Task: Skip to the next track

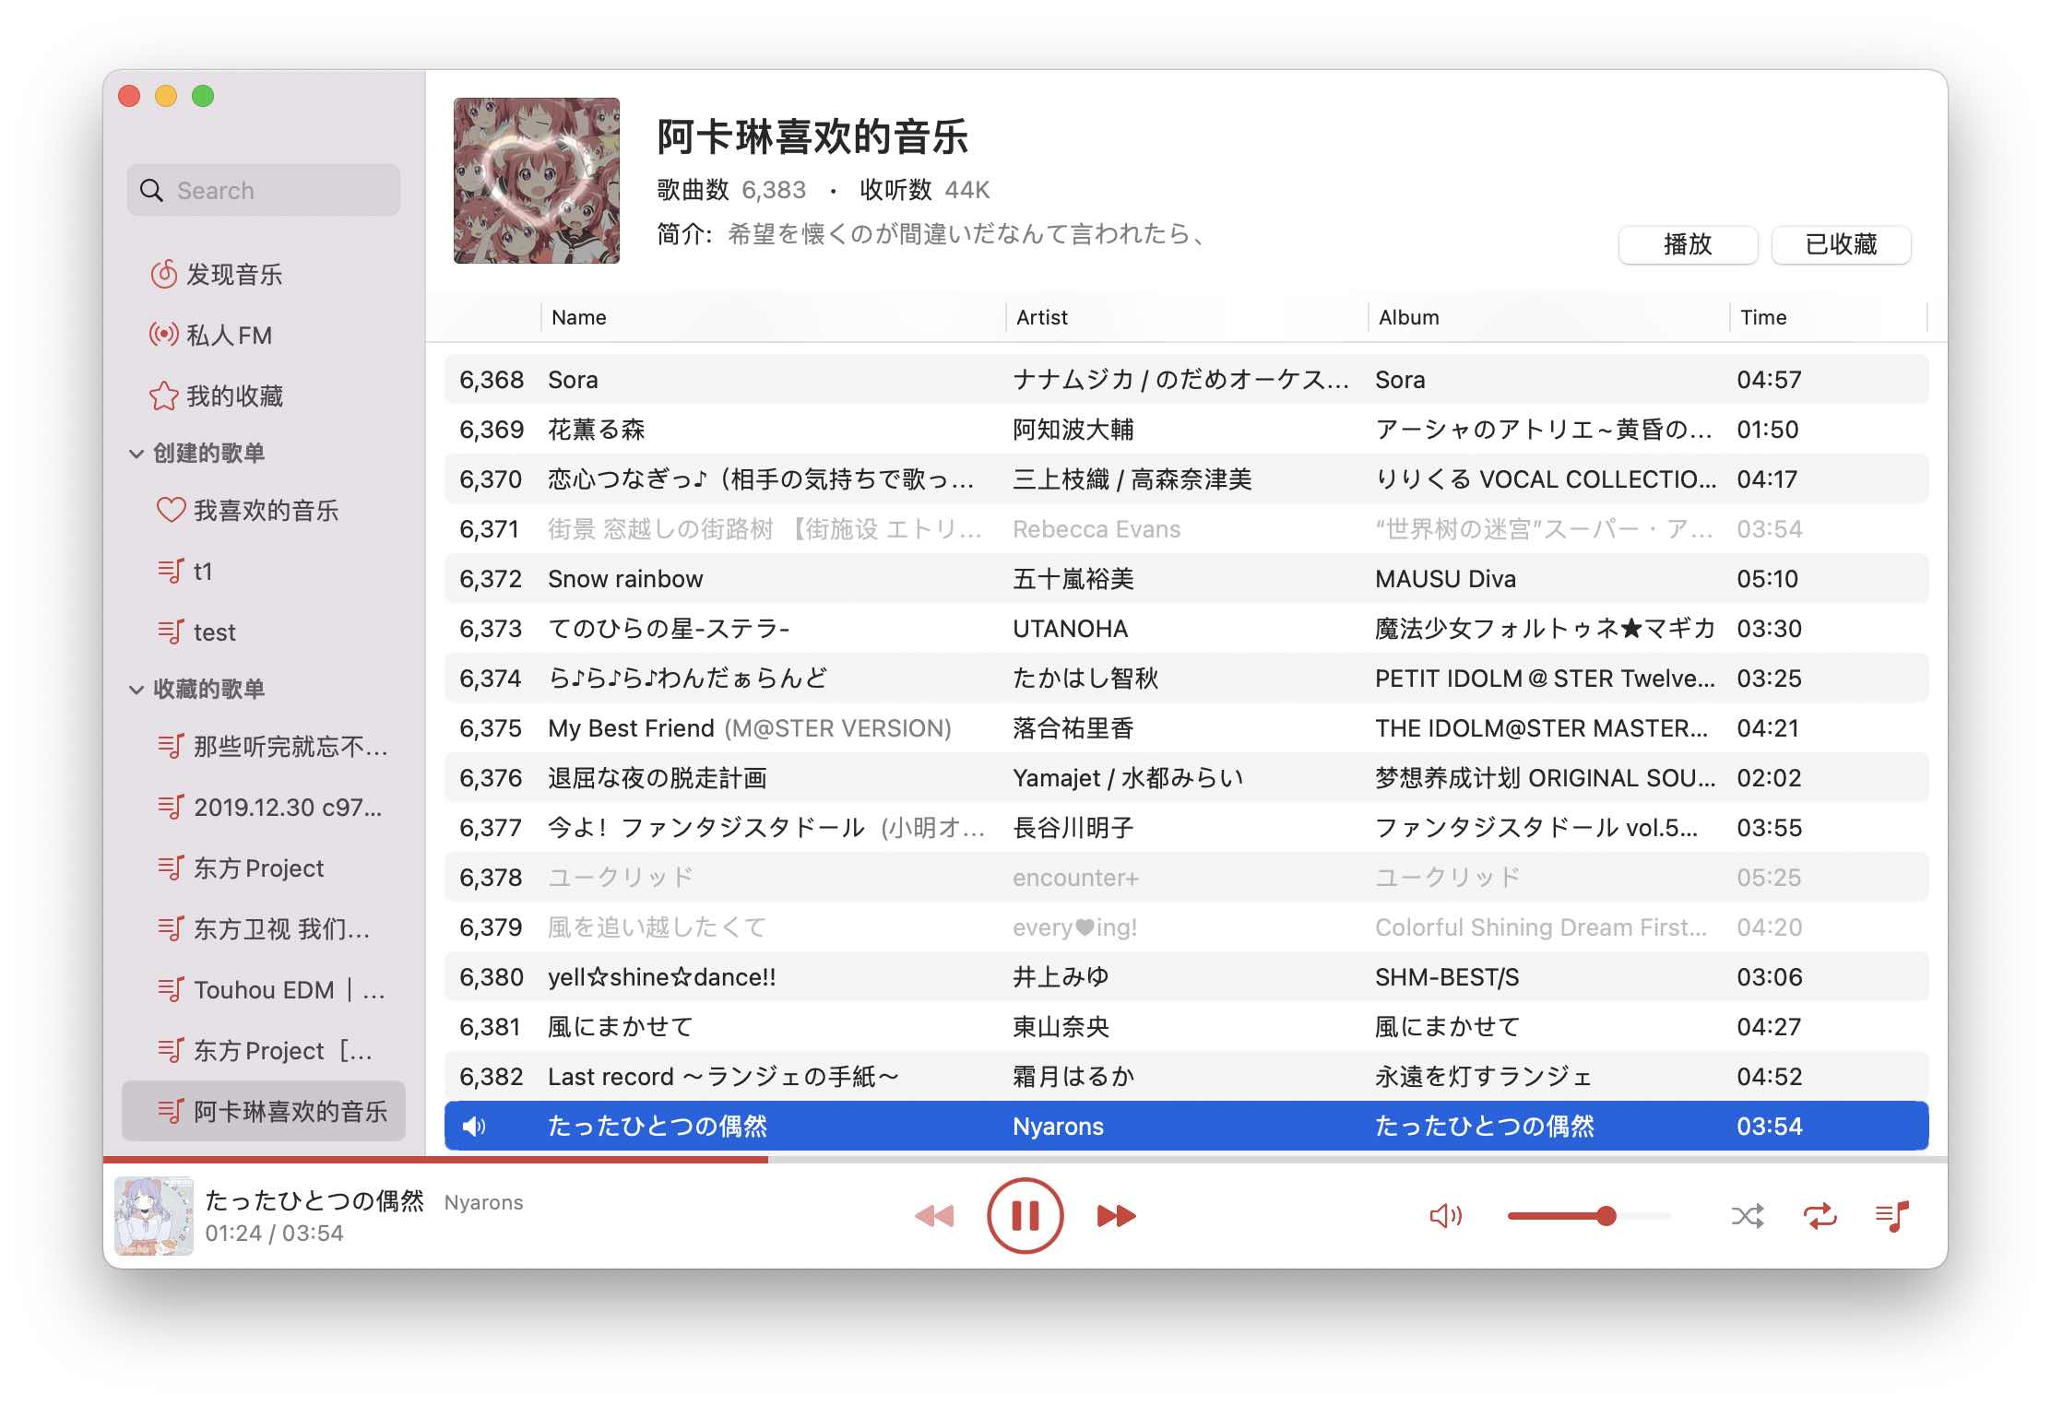Action: click(1116, 1216)
